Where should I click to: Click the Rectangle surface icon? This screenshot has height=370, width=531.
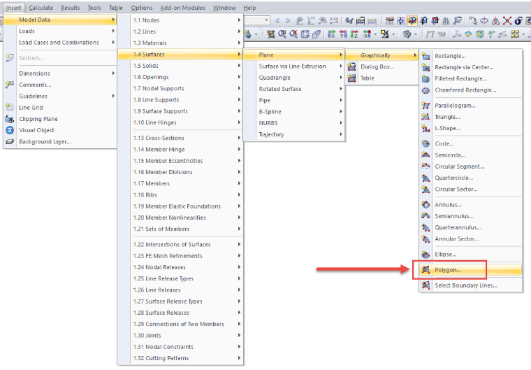coord(425,56)
